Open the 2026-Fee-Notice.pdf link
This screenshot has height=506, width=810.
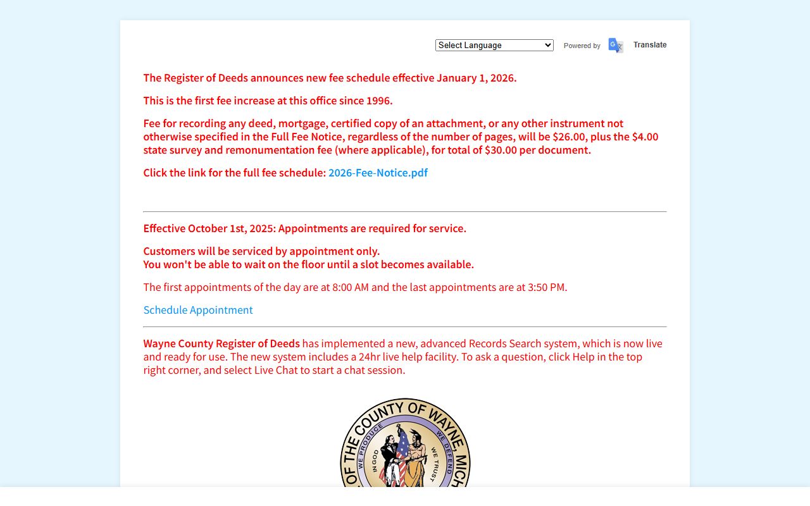pos(378,173)
